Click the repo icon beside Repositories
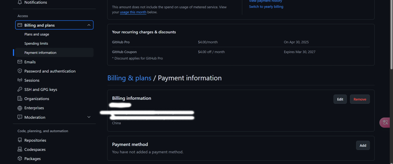The height and width of the screenshot is (164, 393). [x=20, y=140]
